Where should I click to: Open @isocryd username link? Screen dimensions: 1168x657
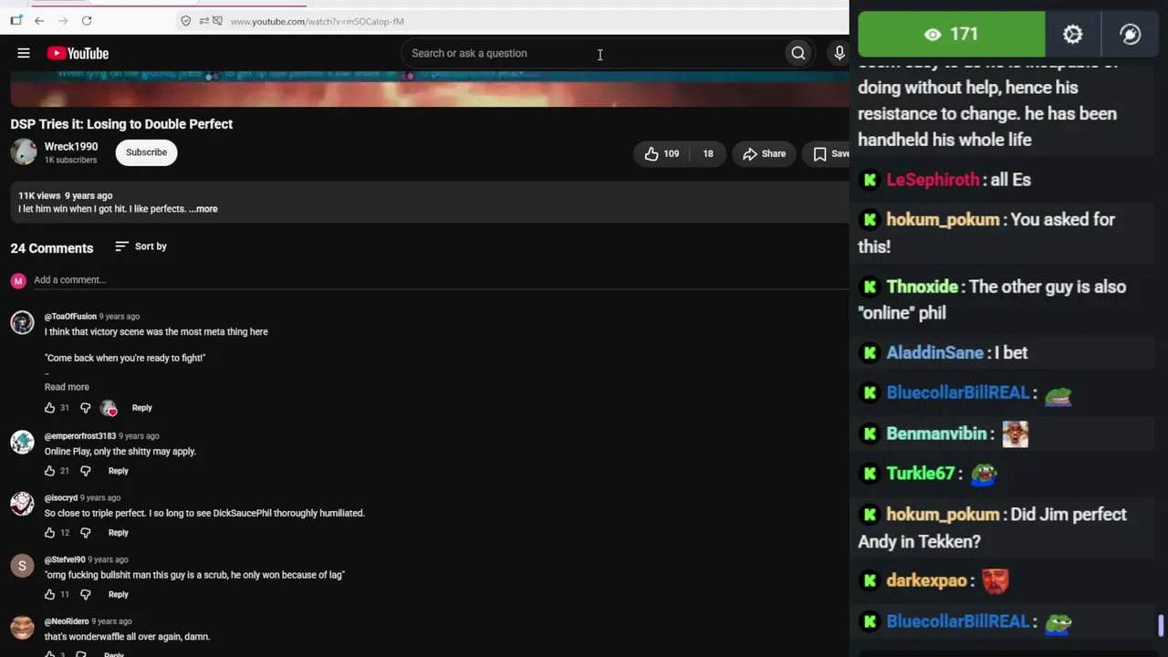61,498
